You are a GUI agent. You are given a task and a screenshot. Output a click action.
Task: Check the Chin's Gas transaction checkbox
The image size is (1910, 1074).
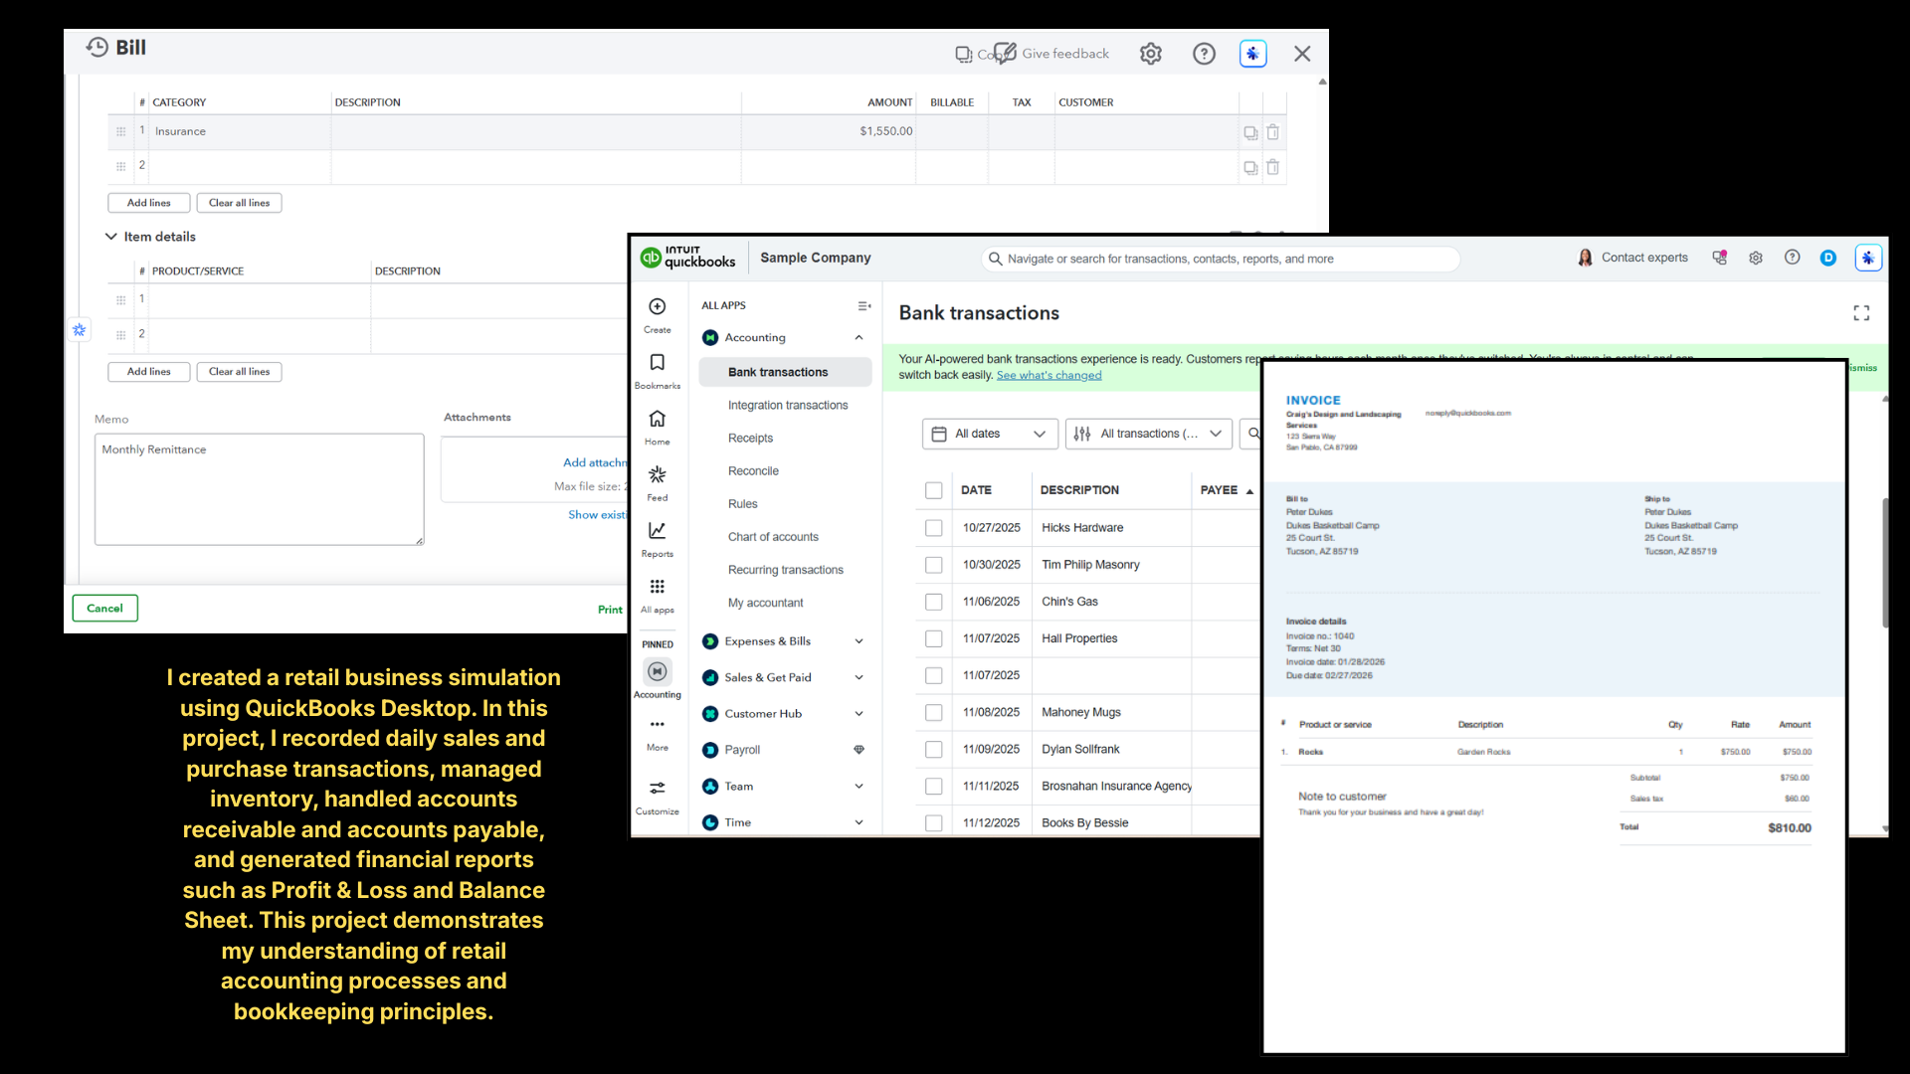933,602
